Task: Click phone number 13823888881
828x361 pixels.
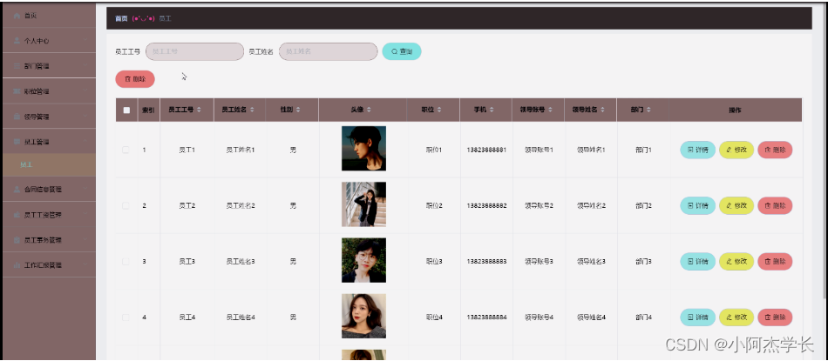Action: coord(487,150)
